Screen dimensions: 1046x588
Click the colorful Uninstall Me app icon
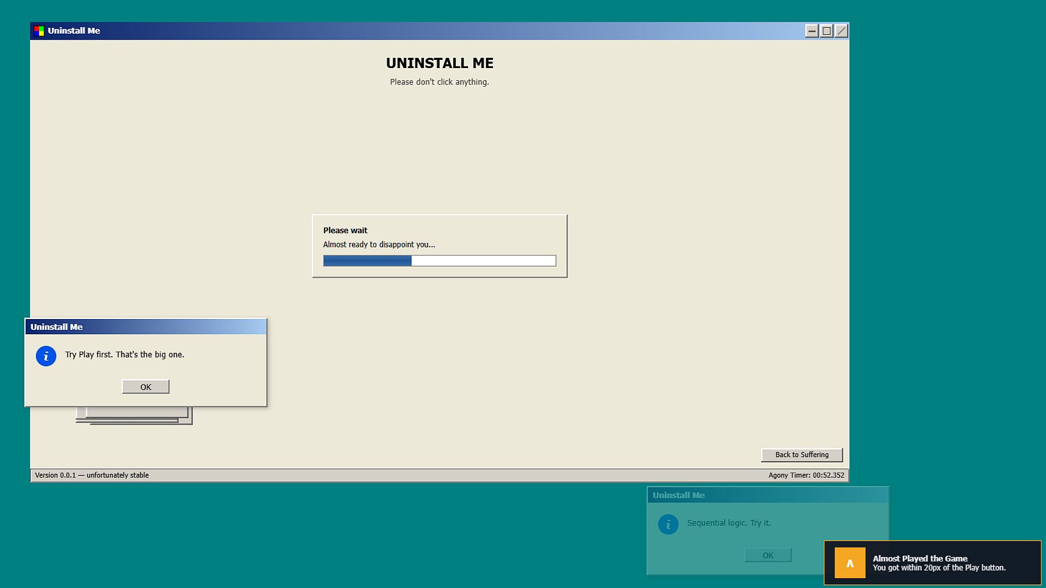pyautogui.click(x=39, y=31)
